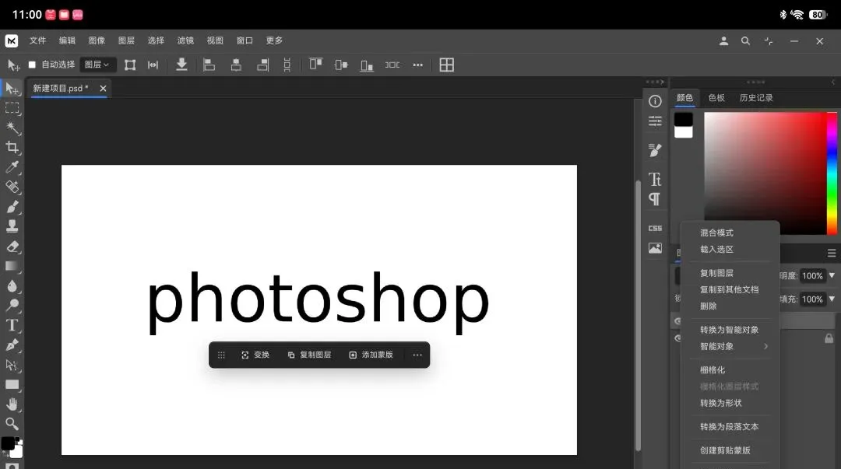Select the Zoom magnifier tool
This screenshot has height=469, width=841.
pos(12,424)
